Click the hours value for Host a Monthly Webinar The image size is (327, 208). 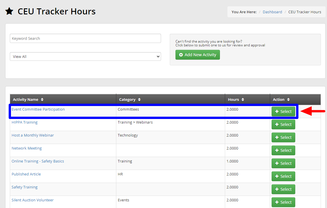tap(232, 135)
